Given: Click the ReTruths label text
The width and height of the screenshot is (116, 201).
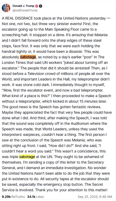Looking at the screenshot, I should tap(18, 197).
